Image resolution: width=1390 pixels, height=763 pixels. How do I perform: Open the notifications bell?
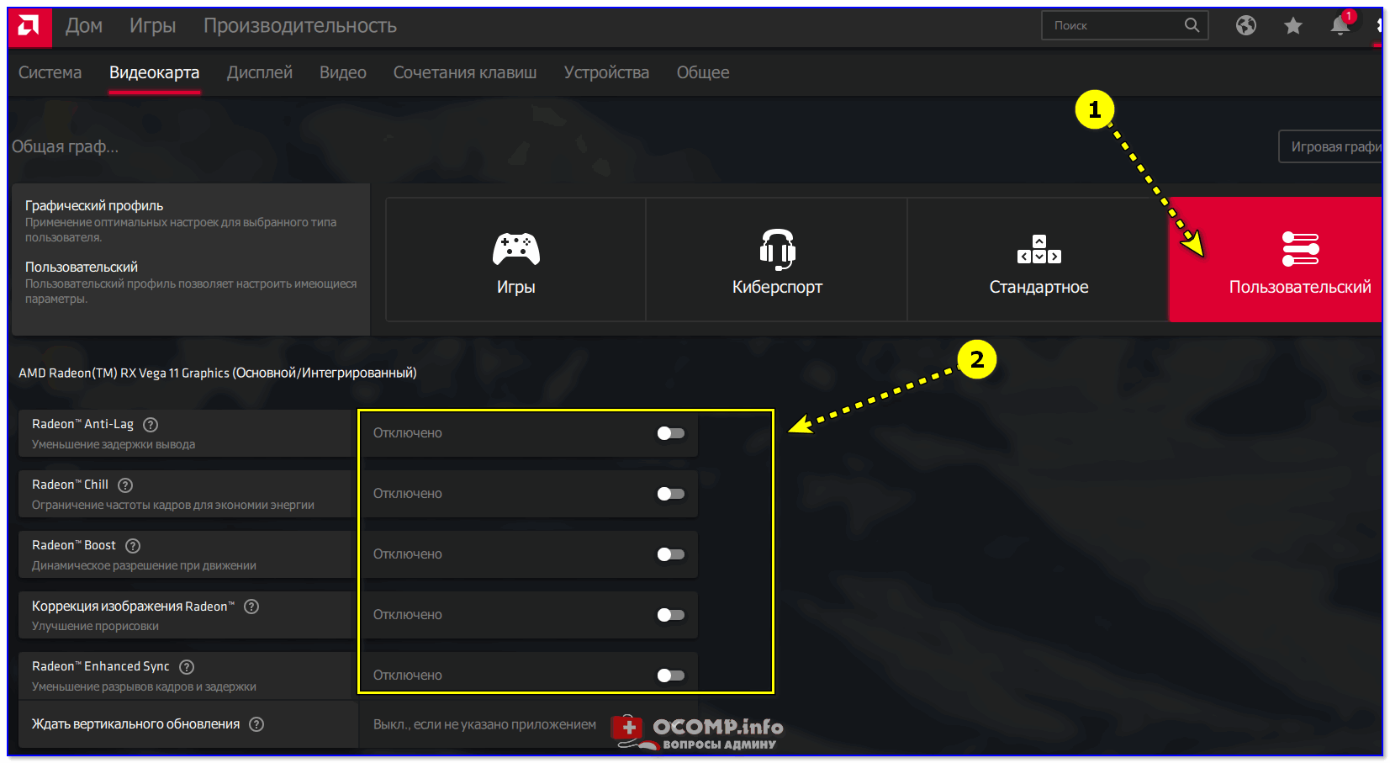(1340, 26)
